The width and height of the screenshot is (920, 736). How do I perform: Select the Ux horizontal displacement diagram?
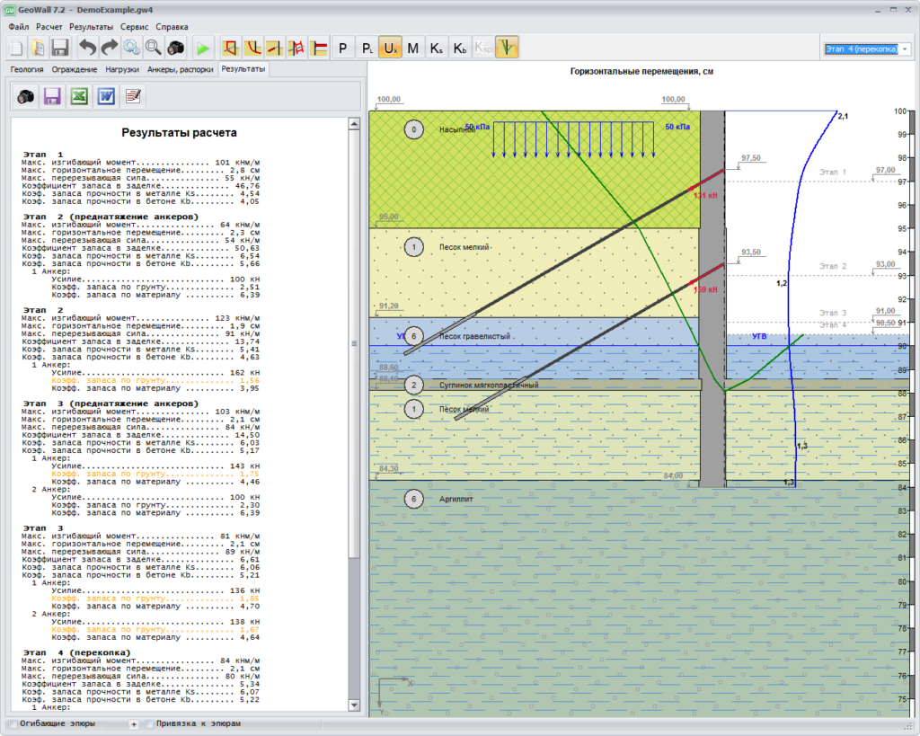coord(390,48)
